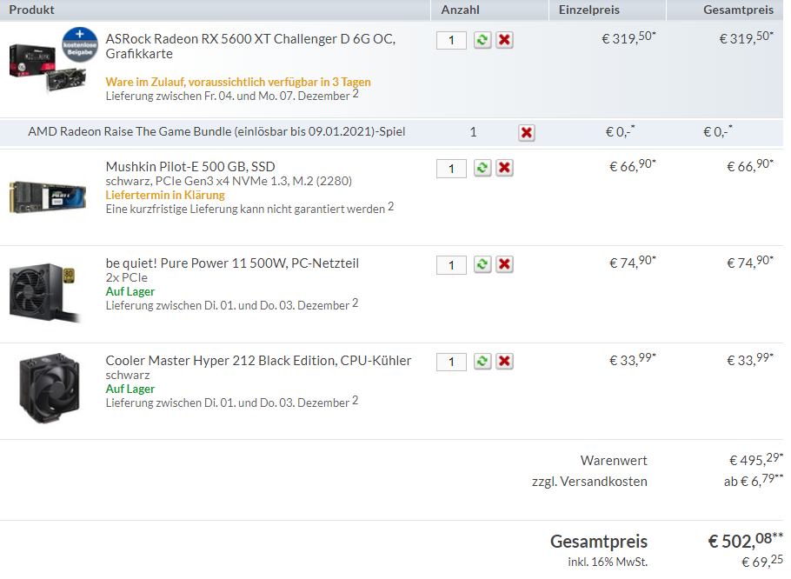Refresh quantity for Cooler Master Hyper 212
791x579 pixels.
pos(482,361)
